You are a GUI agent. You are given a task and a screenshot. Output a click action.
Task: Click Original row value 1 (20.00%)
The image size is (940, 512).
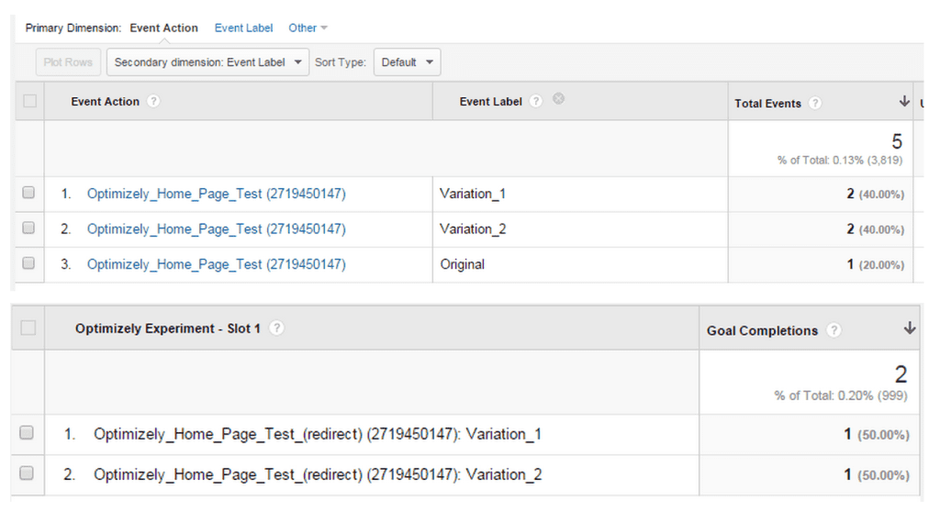pos(875,264)
